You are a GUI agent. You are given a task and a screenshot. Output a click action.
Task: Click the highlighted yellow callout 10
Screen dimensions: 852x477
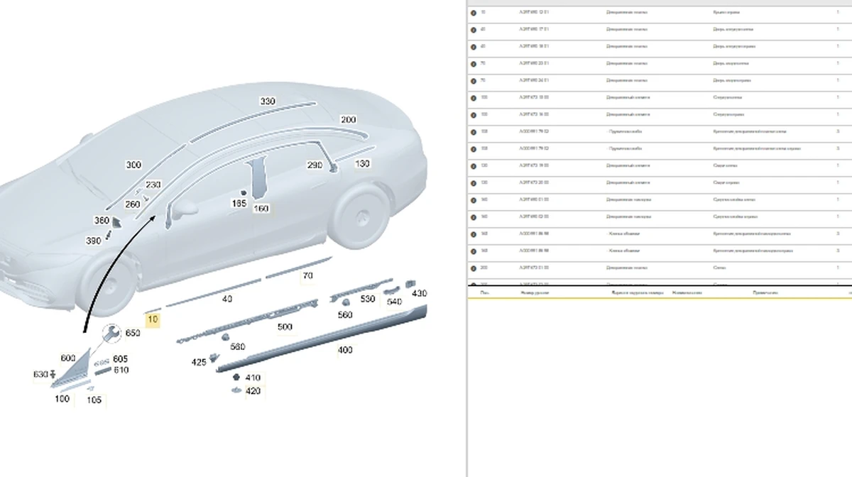click(x=152, y=320)
